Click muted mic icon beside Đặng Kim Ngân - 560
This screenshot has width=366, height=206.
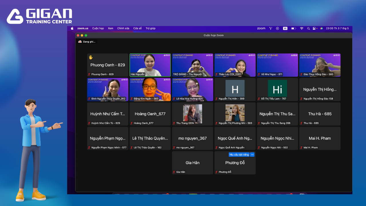coord(132,99)
